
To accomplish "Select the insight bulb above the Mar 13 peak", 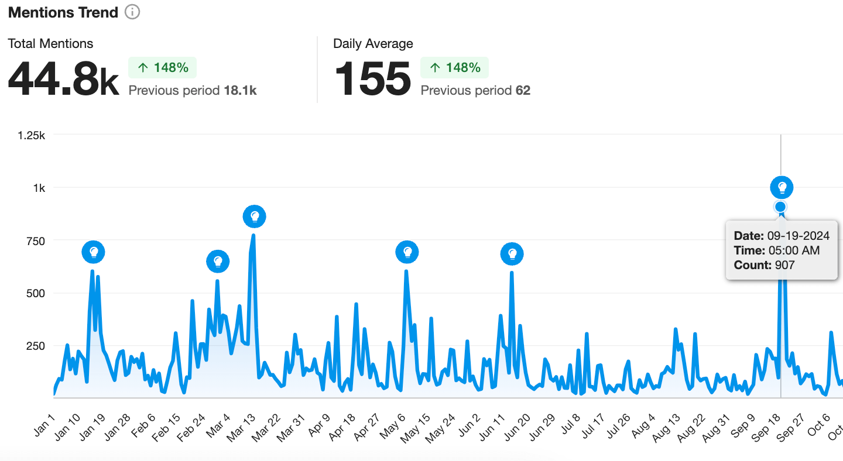I will click(255, 216).
